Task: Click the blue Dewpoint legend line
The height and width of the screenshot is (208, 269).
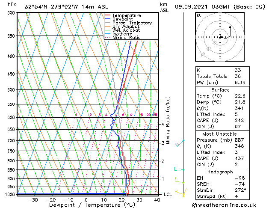Action: 108,19
